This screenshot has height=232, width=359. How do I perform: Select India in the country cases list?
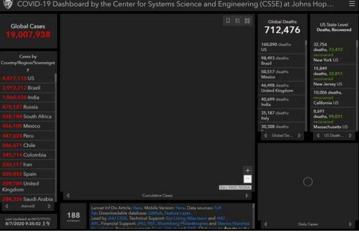(x=27, y=98)
